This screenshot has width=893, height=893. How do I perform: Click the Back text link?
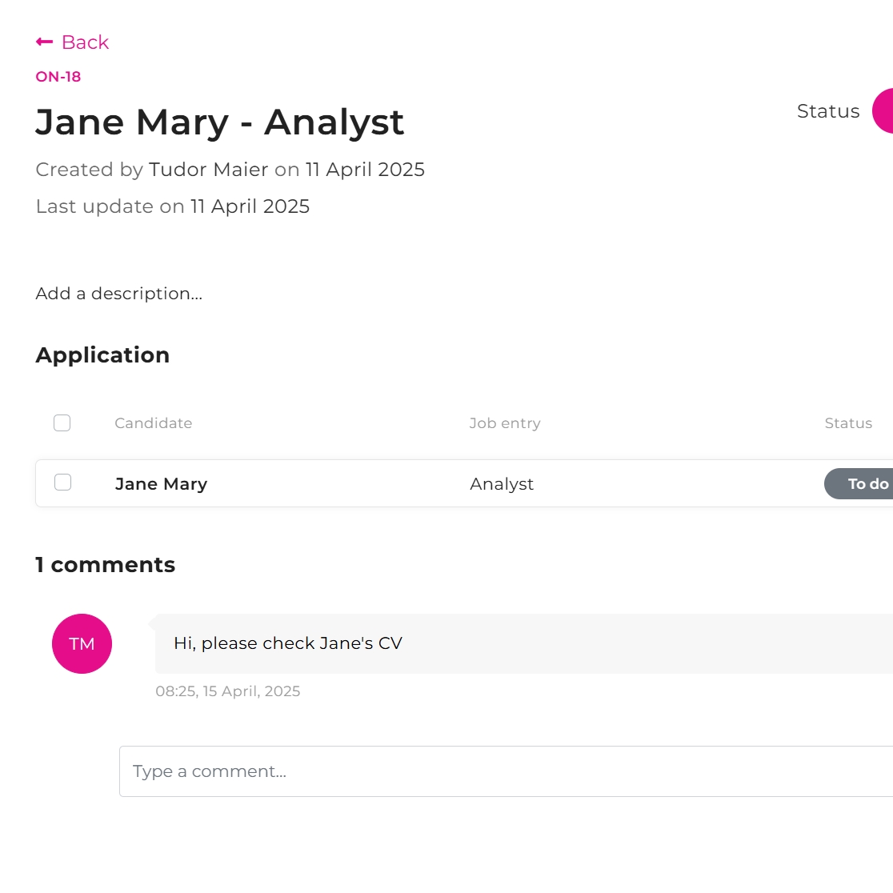coord(85,42)
